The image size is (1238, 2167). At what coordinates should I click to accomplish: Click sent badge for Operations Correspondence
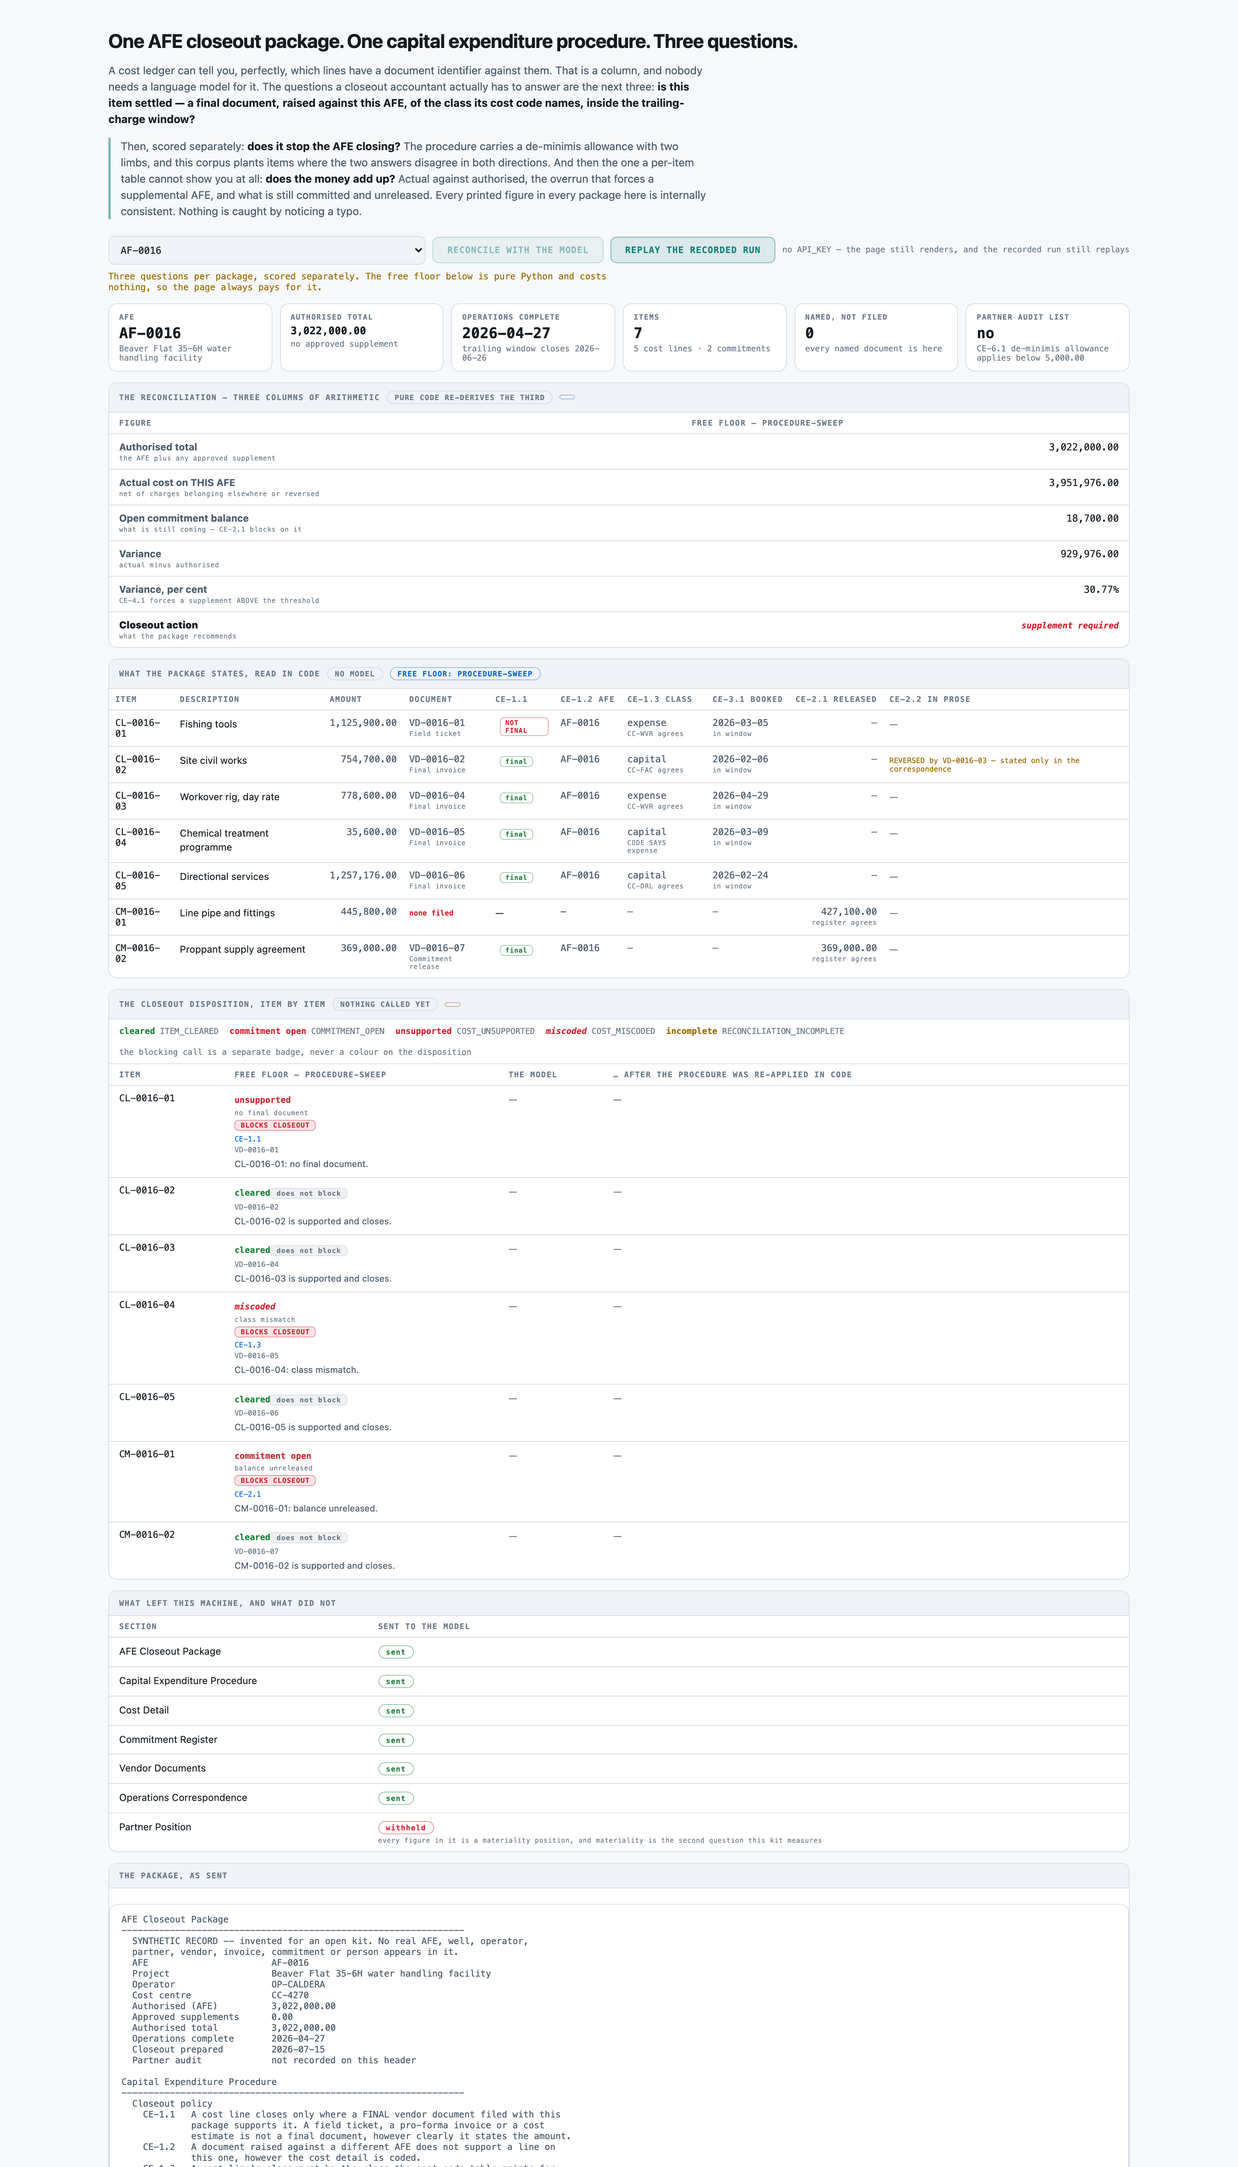[396, 1798]
